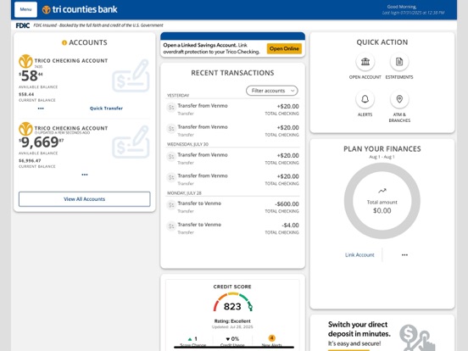Click the Total amount donut chart
The image size is (468, 351).
[382, 201]
